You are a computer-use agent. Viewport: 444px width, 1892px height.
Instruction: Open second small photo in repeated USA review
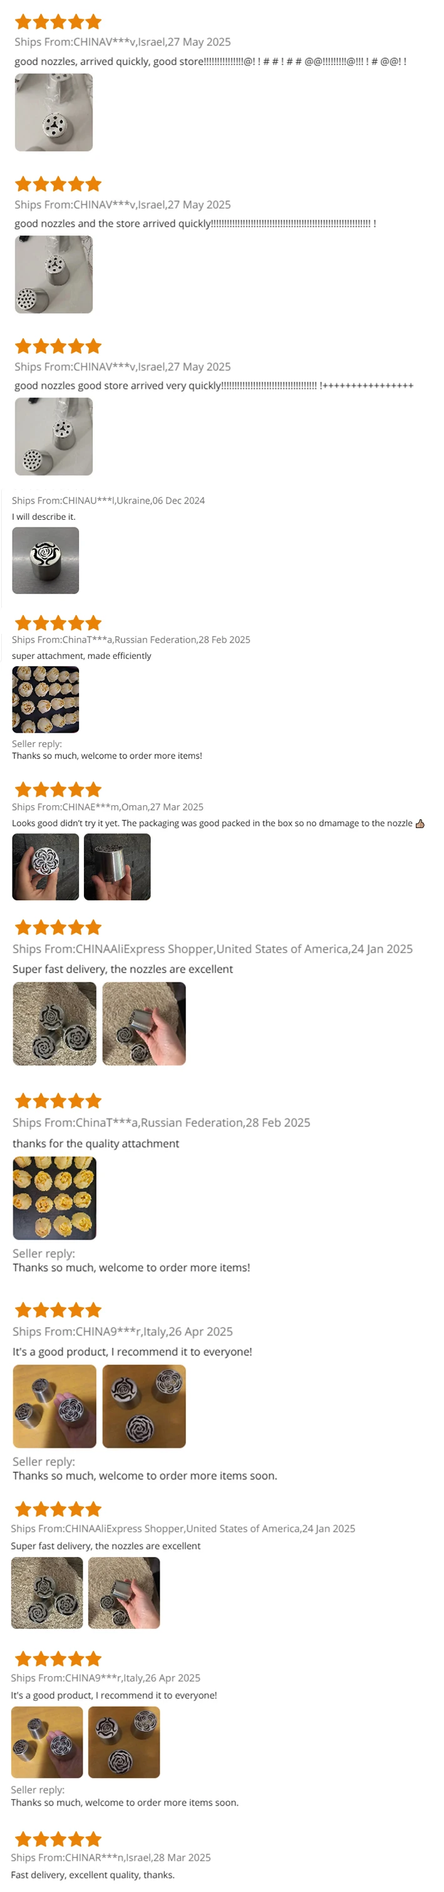[x=124, y=1593]
